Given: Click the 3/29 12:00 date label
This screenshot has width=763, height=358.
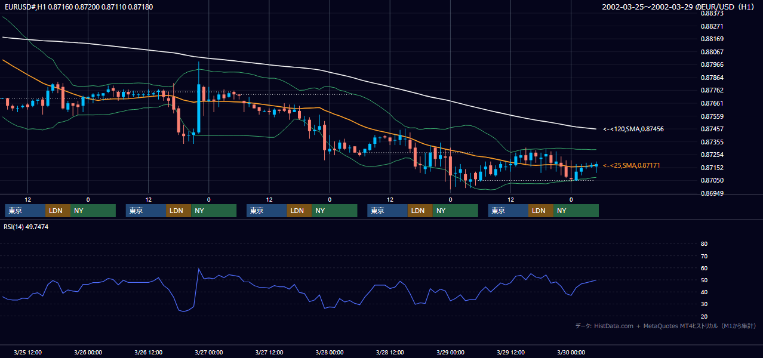Looking at the screenshot, I should [x=510, y=352].
